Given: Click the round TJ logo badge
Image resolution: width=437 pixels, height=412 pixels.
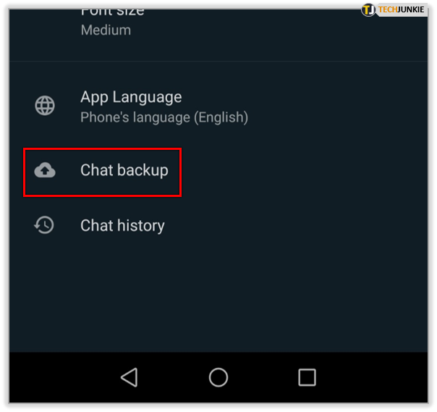Looking at the screenshot, I should click(x=368, y=9).
